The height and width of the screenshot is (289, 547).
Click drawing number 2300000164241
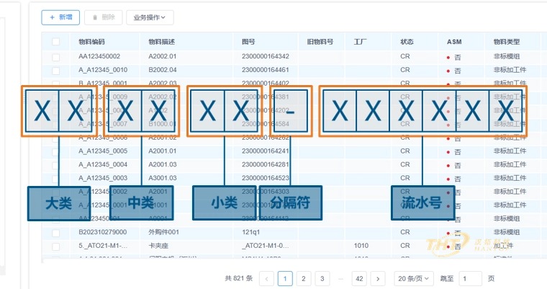pos(266,151)
